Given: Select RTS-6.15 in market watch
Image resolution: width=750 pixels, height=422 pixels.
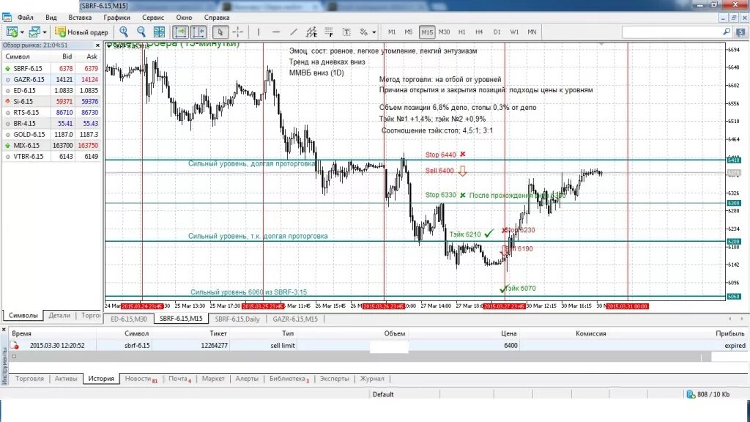Looking at the screenshot, I should coord(52,112).
